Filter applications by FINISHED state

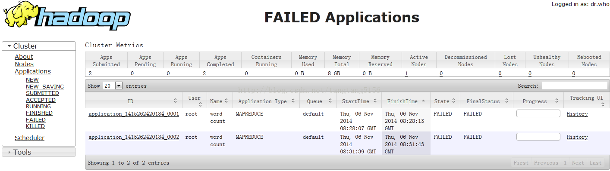pyautogui.click(x=39, y=113)
